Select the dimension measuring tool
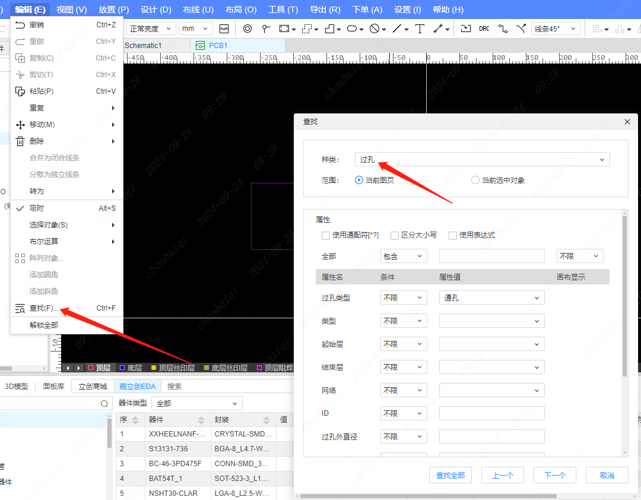Screen dimensions: 641x500 click(438, 29)
